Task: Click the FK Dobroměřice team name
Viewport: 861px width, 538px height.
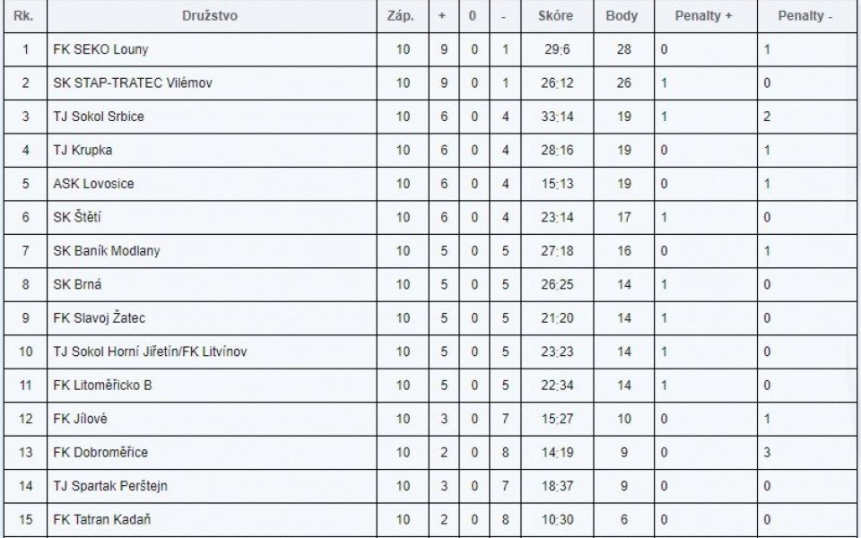Action: click(x=100, y=452)
